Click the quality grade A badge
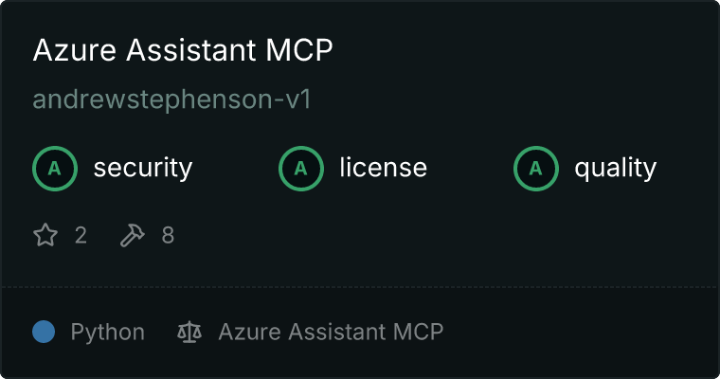Viewport: 720px width, 379px height. pos(536,169)
